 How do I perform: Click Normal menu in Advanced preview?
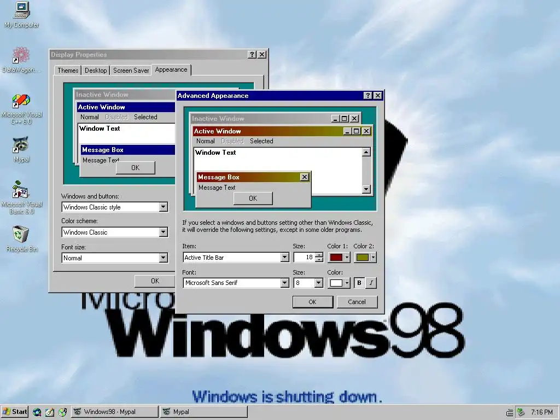(206, 141)
